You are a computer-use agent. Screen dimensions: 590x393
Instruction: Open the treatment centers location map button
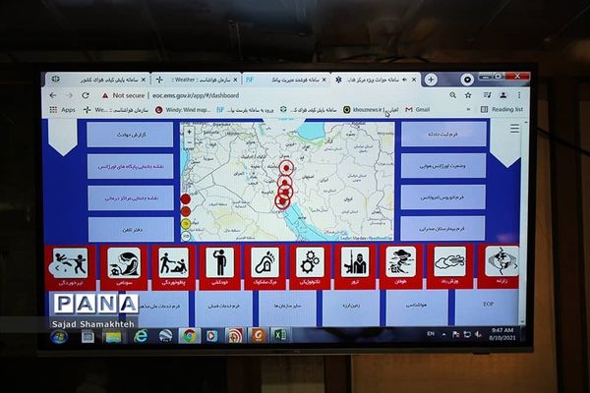tap(131, 197)
